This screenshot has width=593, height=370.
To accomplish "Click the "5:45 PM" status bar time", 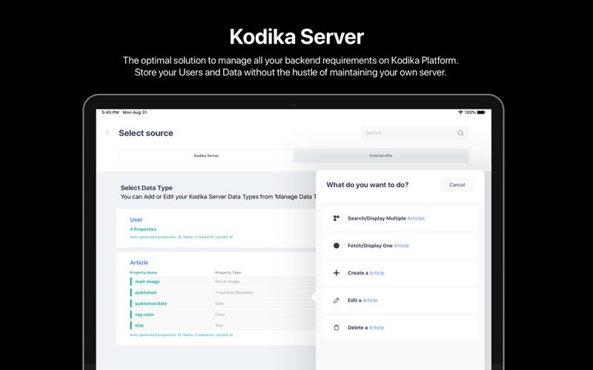I will click(x=110, y=112).
